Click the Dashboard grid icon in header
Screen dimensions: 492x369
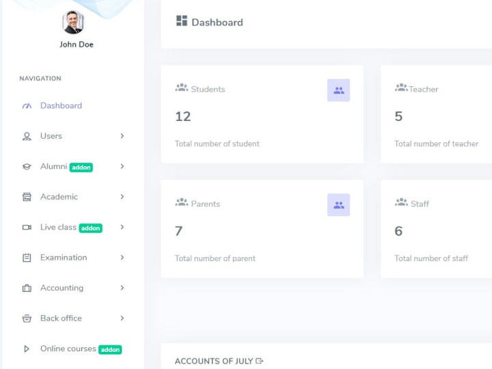pyautogui.click(x=182, y=20)
